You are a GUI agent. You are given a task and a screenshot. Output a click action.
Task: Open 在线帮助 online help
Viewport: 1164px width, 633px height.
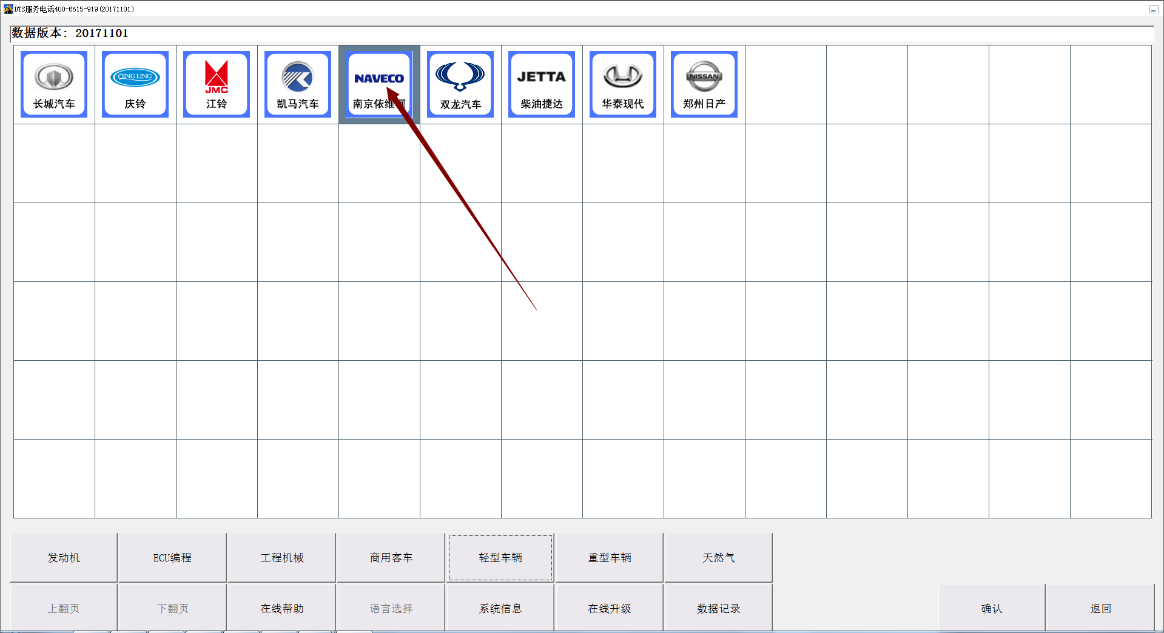point(282,608)
